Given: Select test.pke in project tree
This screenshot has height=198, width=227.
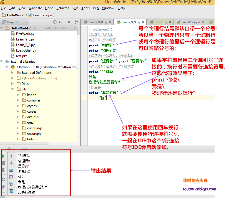Looking at the screenshot, I should point(19,56).
